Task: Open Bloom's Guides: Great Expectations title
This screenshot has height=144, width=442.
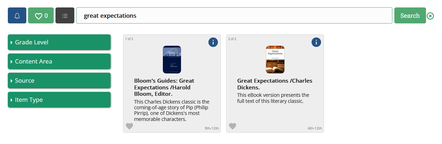Action: tap(164, 87)
